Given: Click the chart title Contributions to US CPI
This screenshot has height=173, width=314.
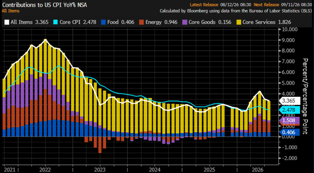Looking at the screenshot, I should (45, 5).
